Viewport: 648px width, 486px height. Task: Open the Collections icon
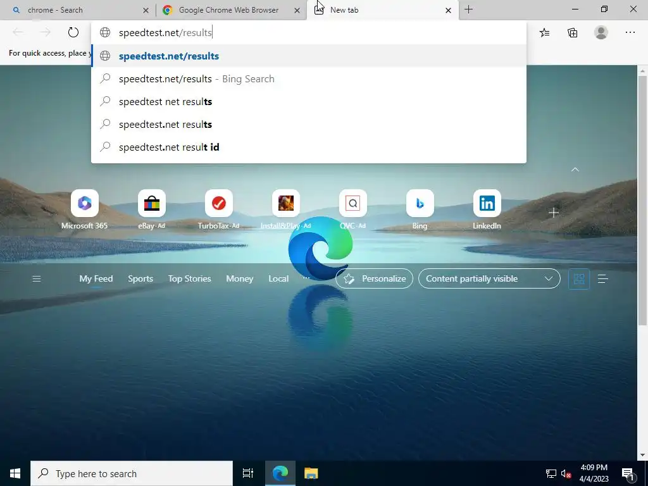coord(572,32)
